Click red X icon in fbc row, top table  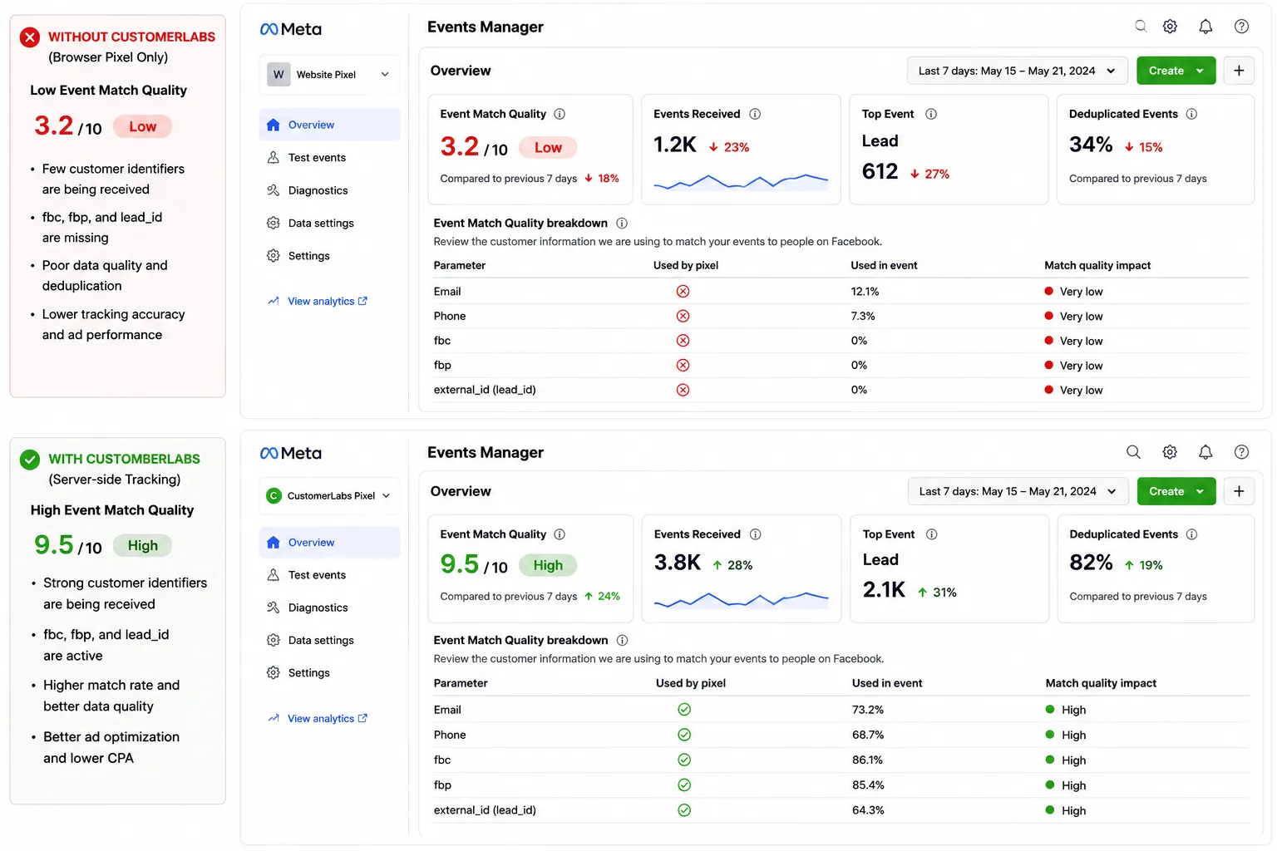683,341
